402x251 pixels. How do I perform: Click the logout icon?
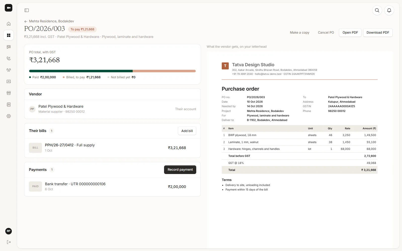pyautogui.click(x=9, y=242)
